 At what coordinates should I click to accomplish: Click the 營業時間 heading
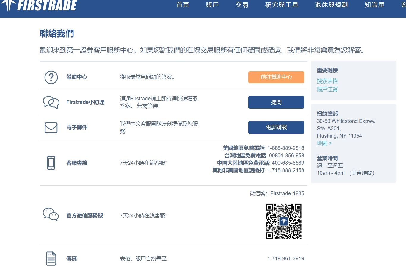(327, 158)
